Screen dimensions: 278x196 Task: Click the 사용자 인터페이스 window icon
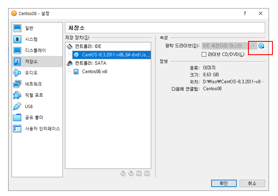(x=17, y=129)
